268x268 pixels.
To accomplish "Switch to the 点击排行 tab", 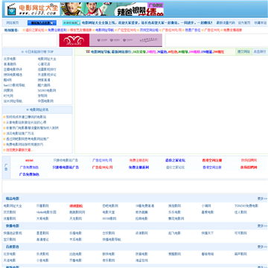I will tap(259, 51).
